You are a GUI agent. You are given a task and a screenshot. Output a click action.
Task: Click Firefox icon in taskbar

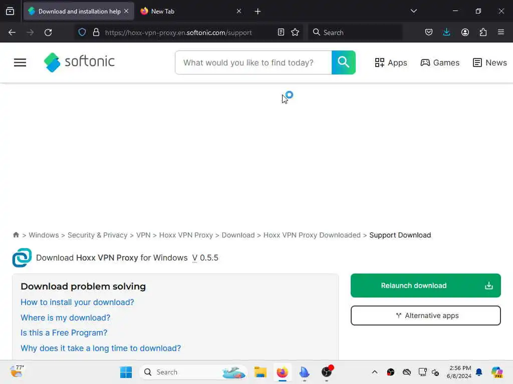(x=283, y=372)
